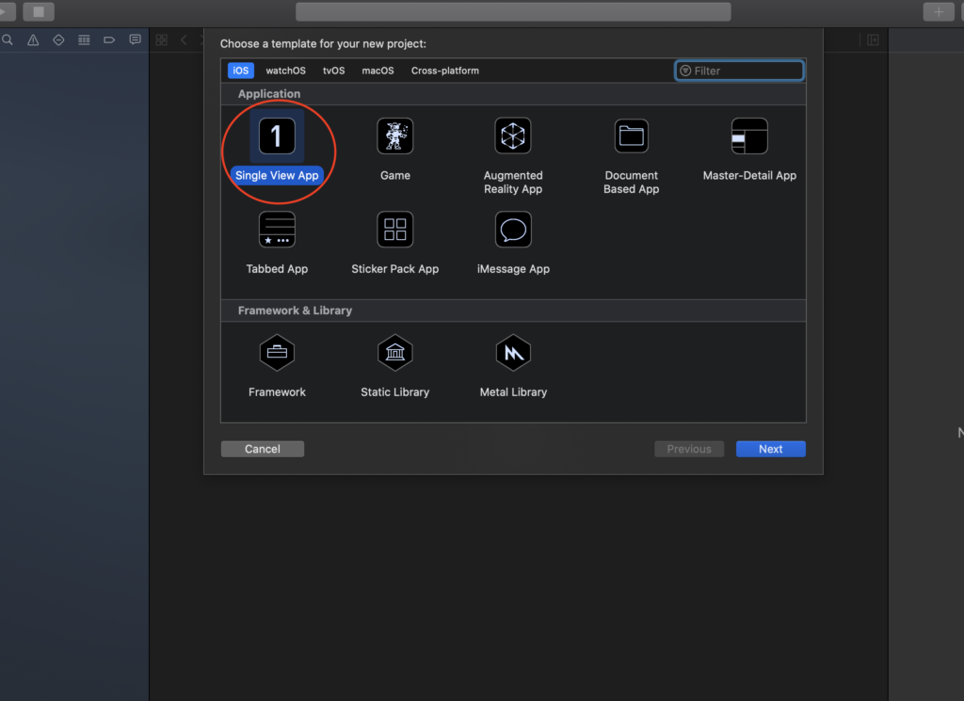Click the Next button
The height and width of the screenshot is (701, 964).
point(770,449)
